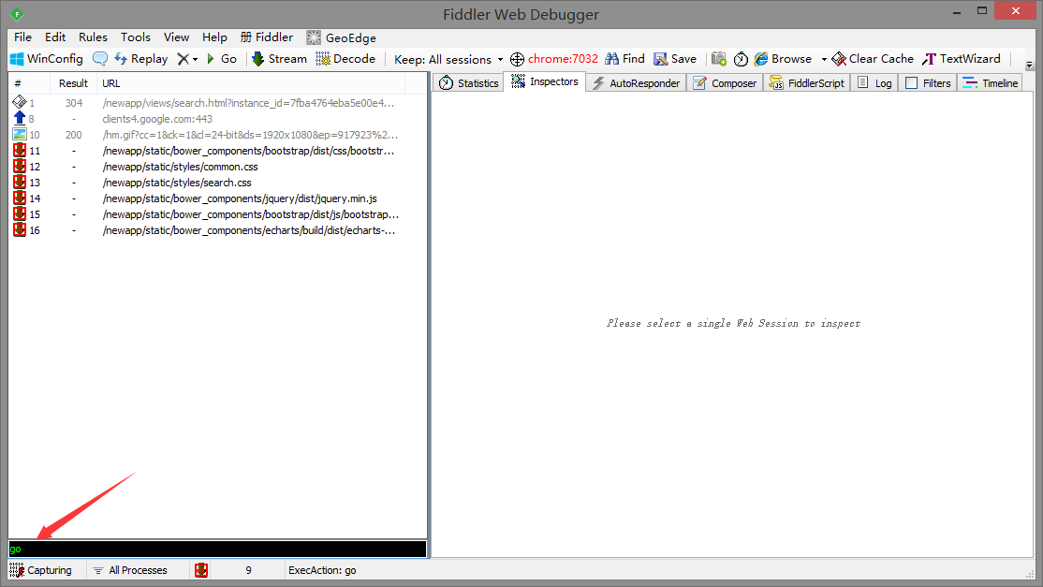1043x587 pixels.
Task: Save the sessions with Save button
Action: [x=675, y=59]
